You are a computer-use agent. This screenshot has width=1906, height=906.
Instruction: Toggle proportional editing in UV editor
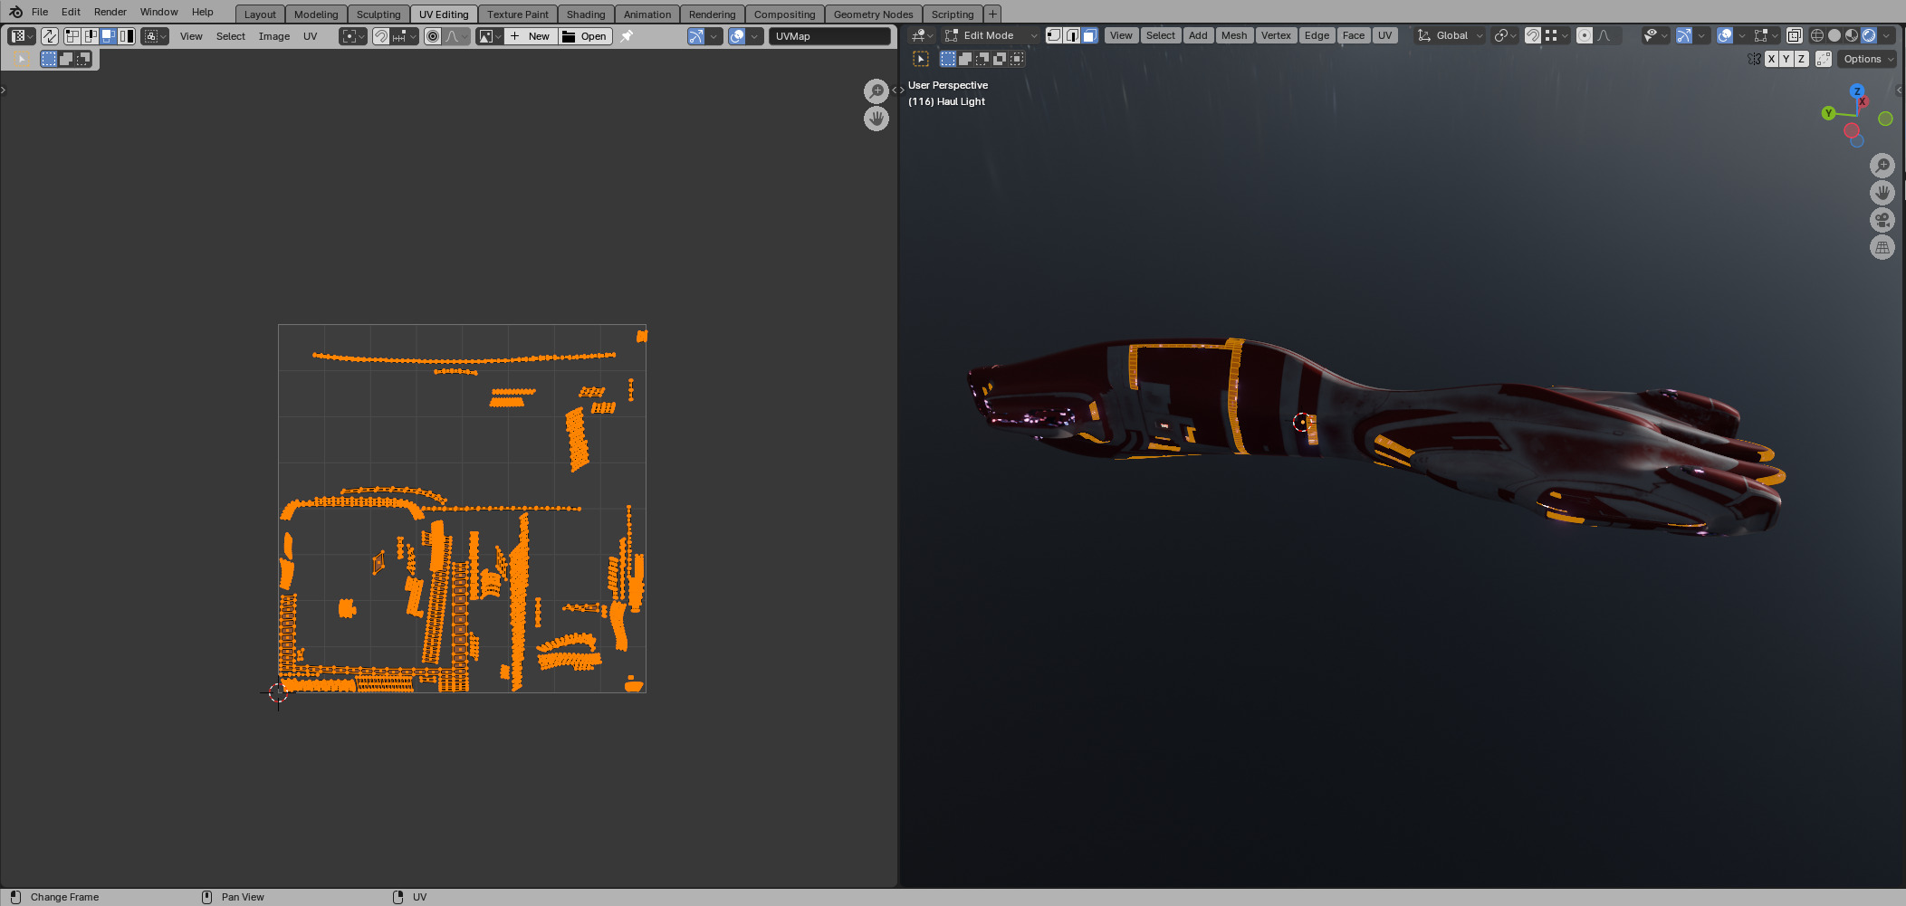pos(433,36)
